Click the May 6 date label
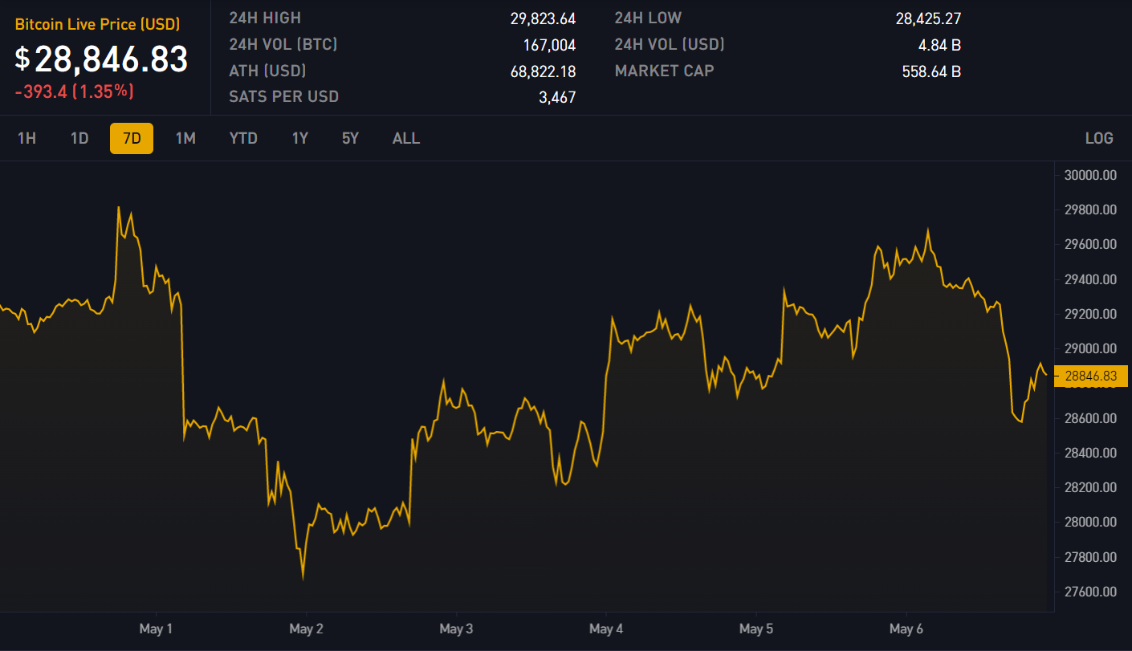This screenshot has height=651, width=1132. coord(906,629)
